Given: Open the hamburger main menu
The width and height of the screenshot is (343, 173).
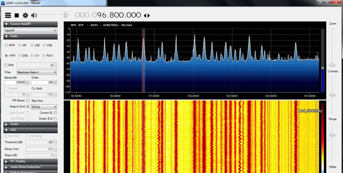Looking at the screenshot, I should click(8, 15).
